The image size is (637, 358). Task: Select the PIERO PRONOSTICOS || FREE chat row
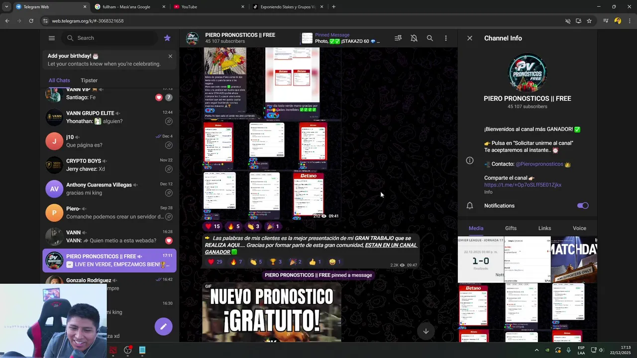[x=109, y=261]
